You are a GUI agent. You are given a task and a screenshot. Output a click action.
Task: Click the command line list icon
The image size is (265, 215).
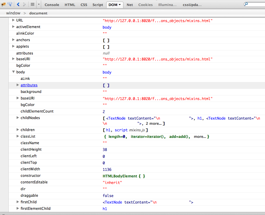32,4
